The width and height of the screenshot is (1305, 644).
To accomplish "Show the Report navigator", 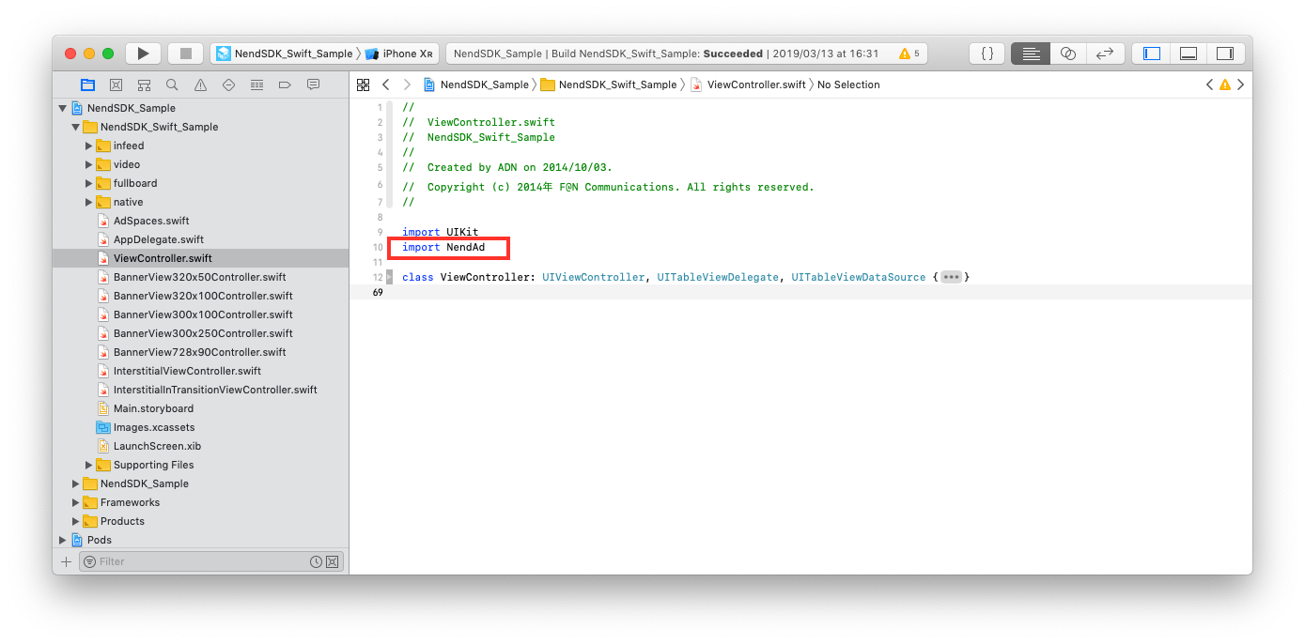I will tap(313, 84).
